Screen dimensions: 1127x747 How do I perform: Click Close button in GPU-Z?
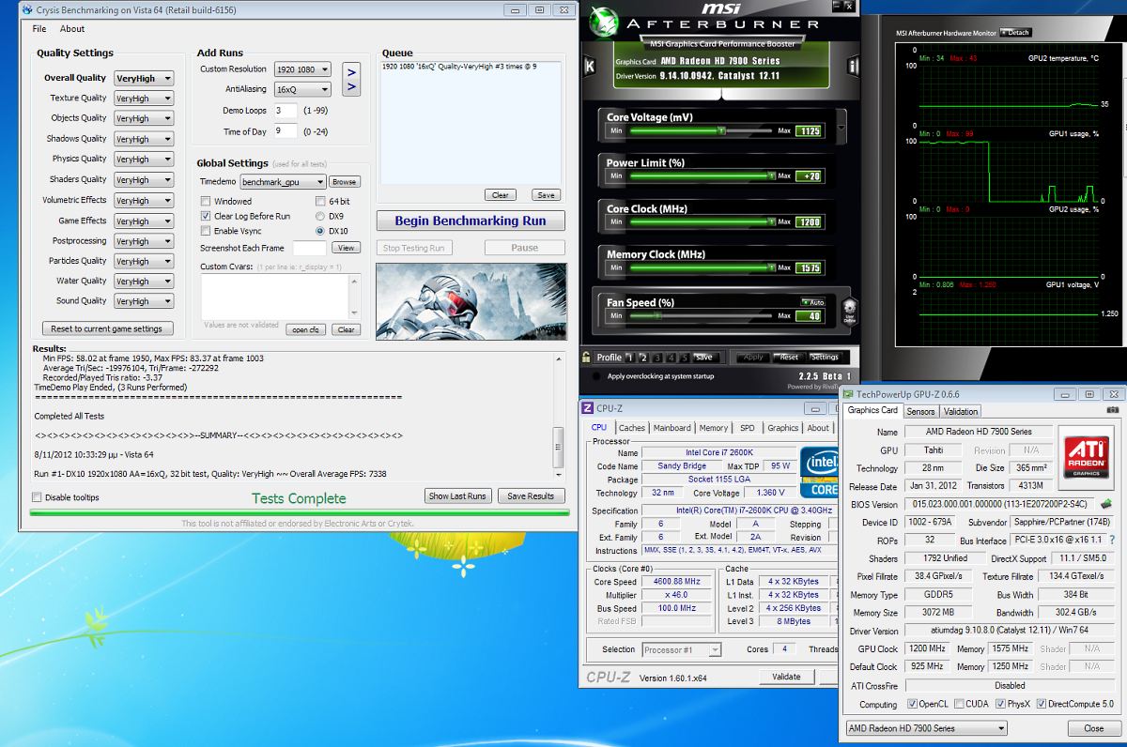click(x=1093, y=728)
